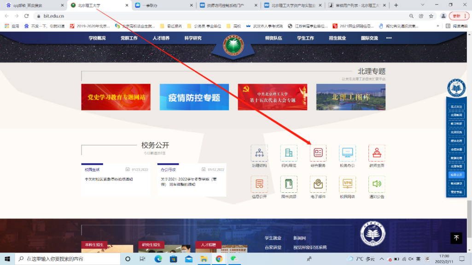
Task: Click the 信息公开 document icon
Action: pyautogui.click(x=259, y=184)
